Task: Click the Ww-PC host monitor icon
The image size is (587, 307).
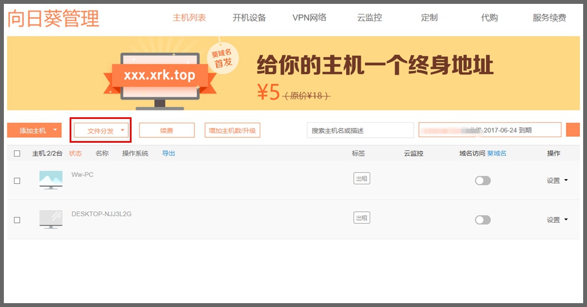Action: pyautogui.click(x=51, y=179)
